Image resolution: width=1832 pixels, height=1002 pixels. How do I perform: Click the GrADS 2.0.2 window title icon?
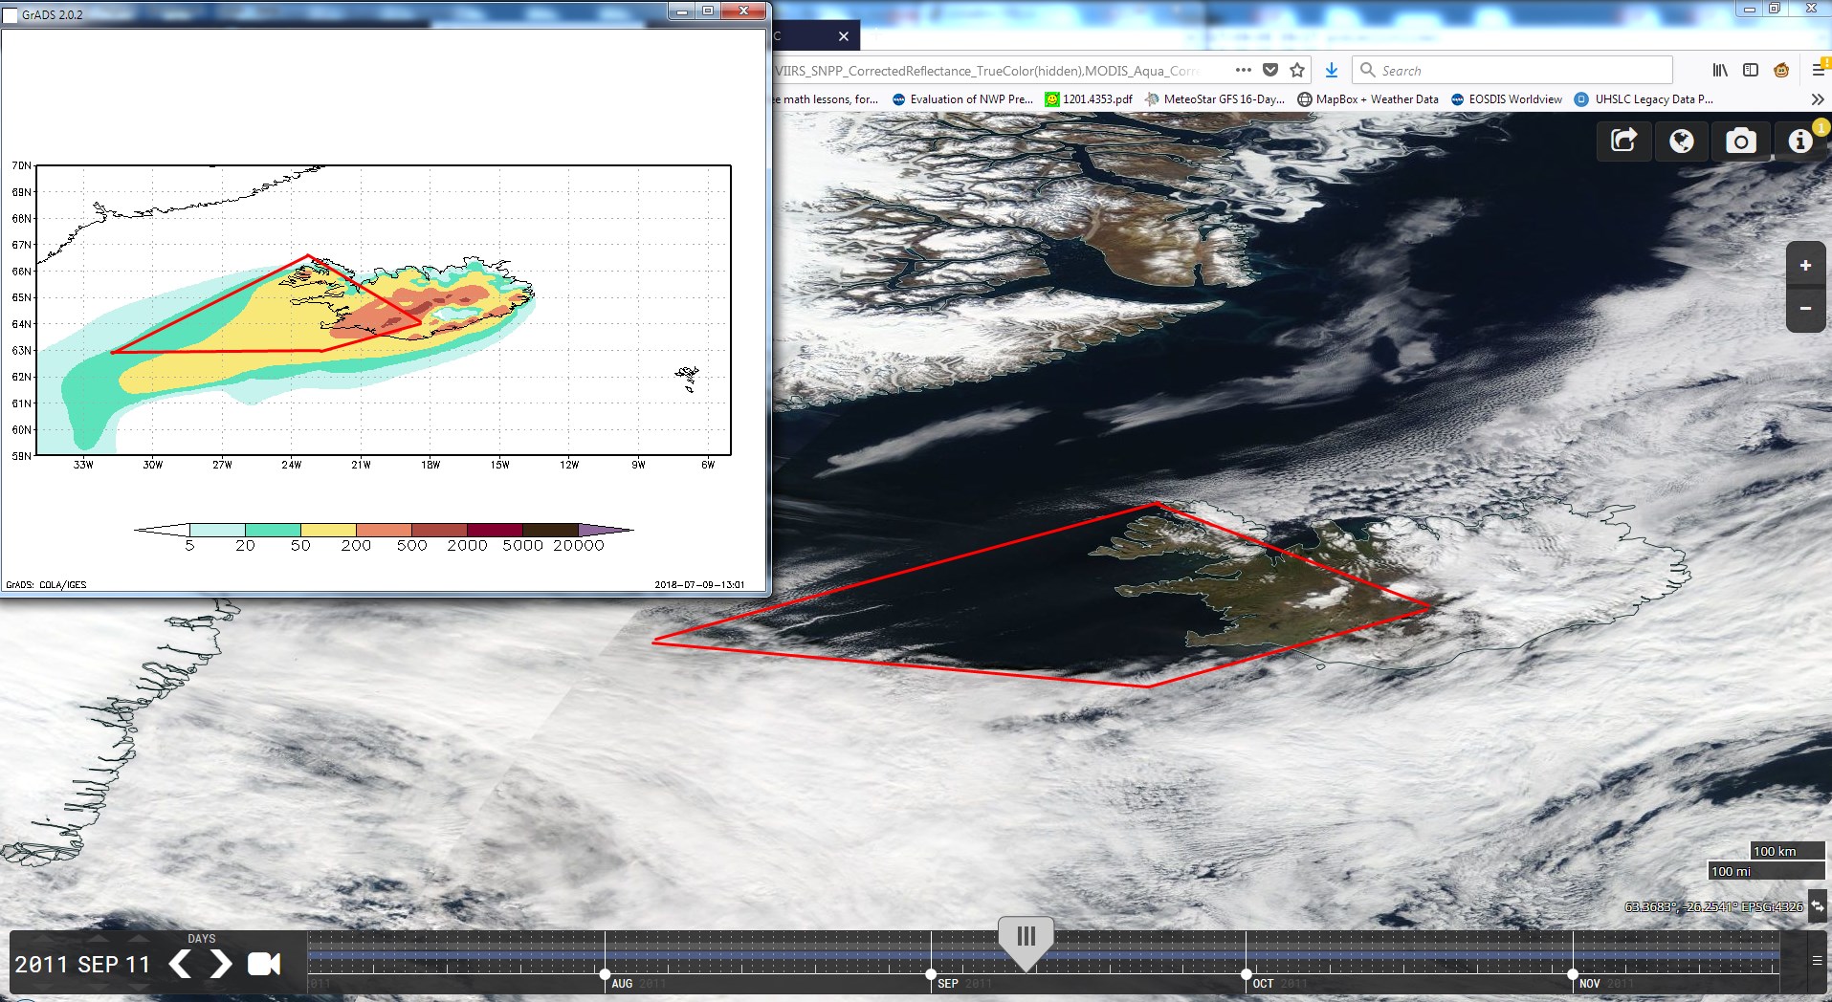pos(11,14)
